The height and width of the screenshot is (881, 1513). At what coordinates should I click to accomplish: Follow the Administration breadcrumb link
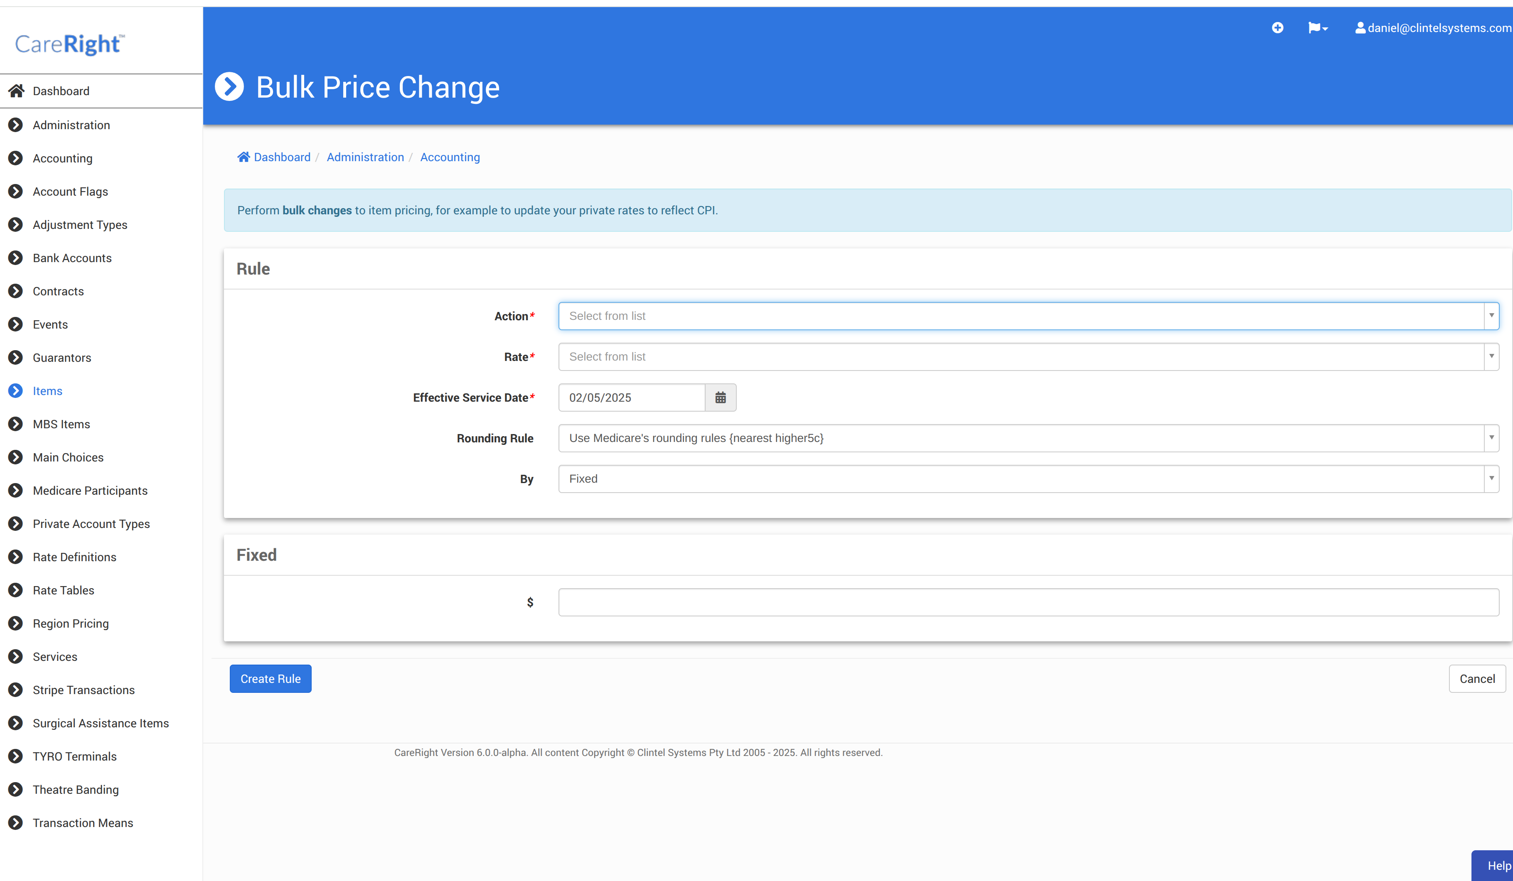click(x=365, y=157)
